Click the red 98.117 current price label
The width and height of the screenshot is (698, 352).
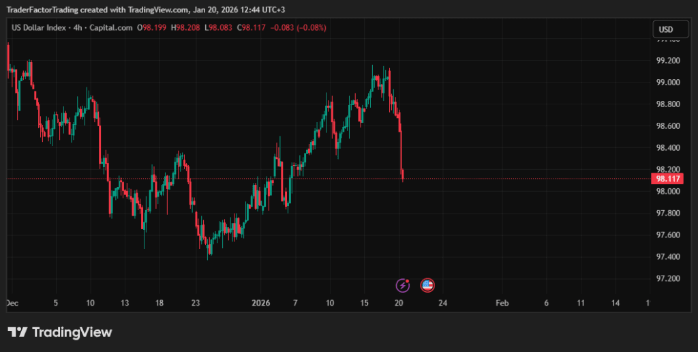tap(666, 179)
